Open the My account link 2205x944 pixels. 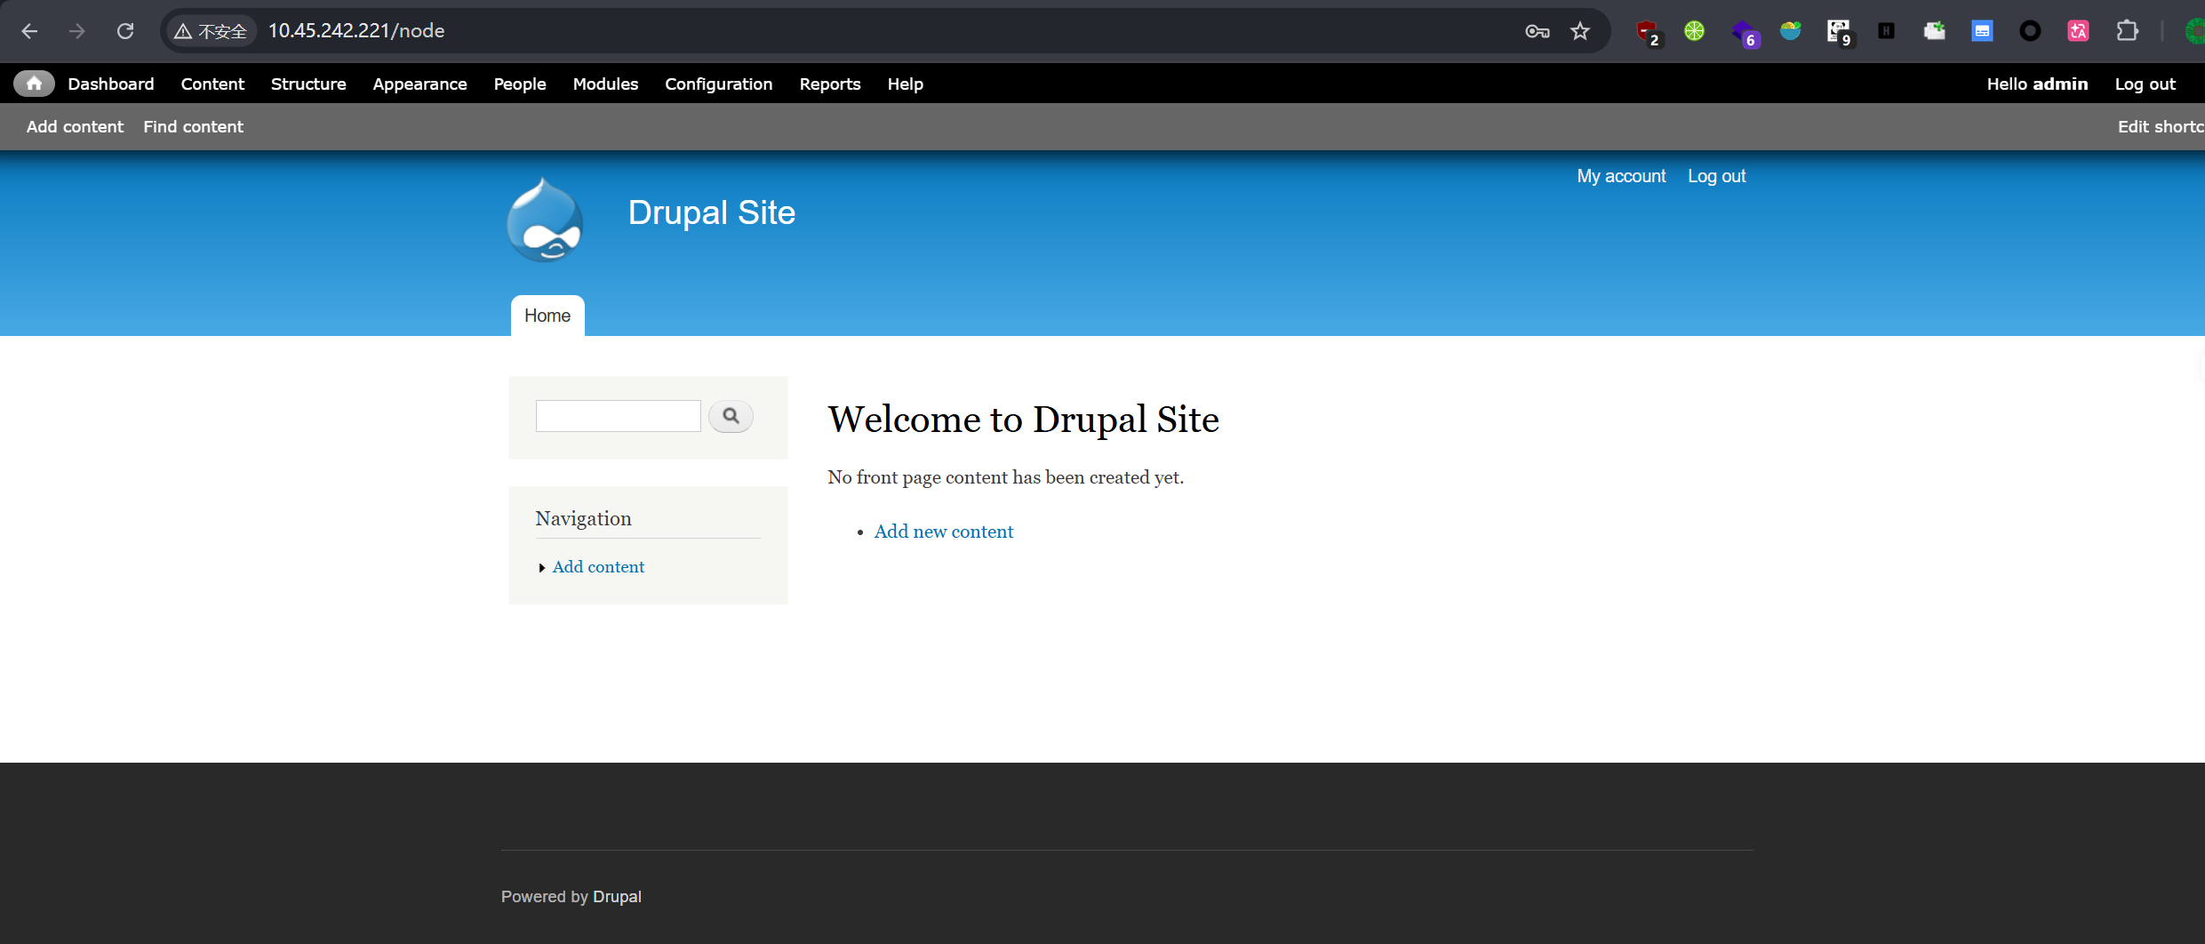[x=1621, y=176]
